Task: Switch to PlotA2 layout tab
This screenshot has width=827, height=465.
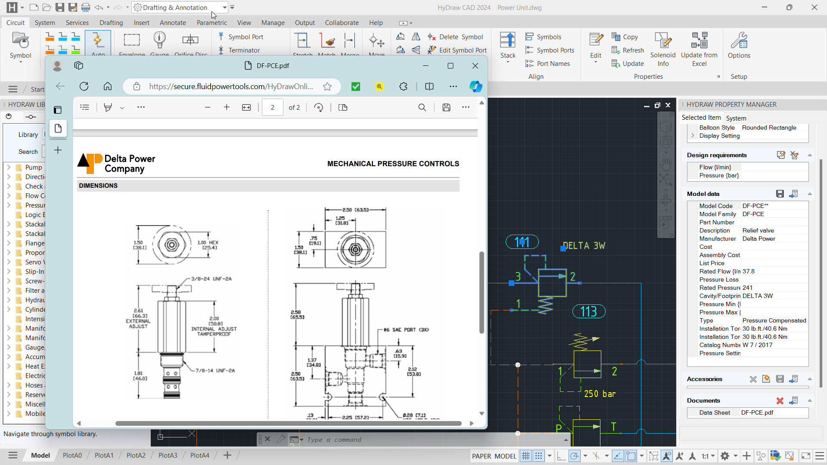Action: (x=136, y=456)
